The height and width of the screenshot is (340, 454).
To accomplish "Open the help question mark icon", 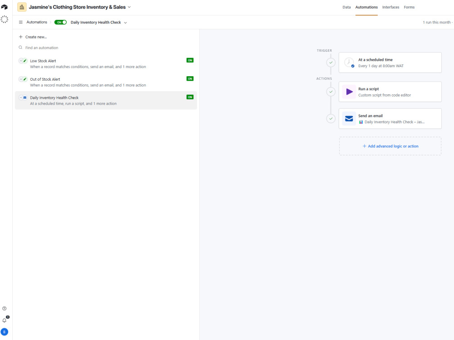I will click(x=5, y=308).
